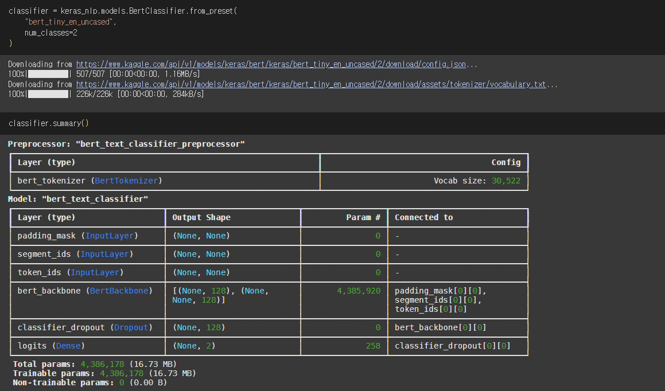Click the Config column header
Image resolution: width=665 pixels, height=391 pixels.
tap(424, 163)
